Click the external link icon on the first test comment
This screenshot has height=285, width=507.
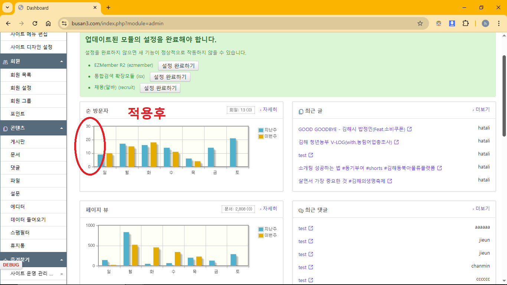(310, 228)
